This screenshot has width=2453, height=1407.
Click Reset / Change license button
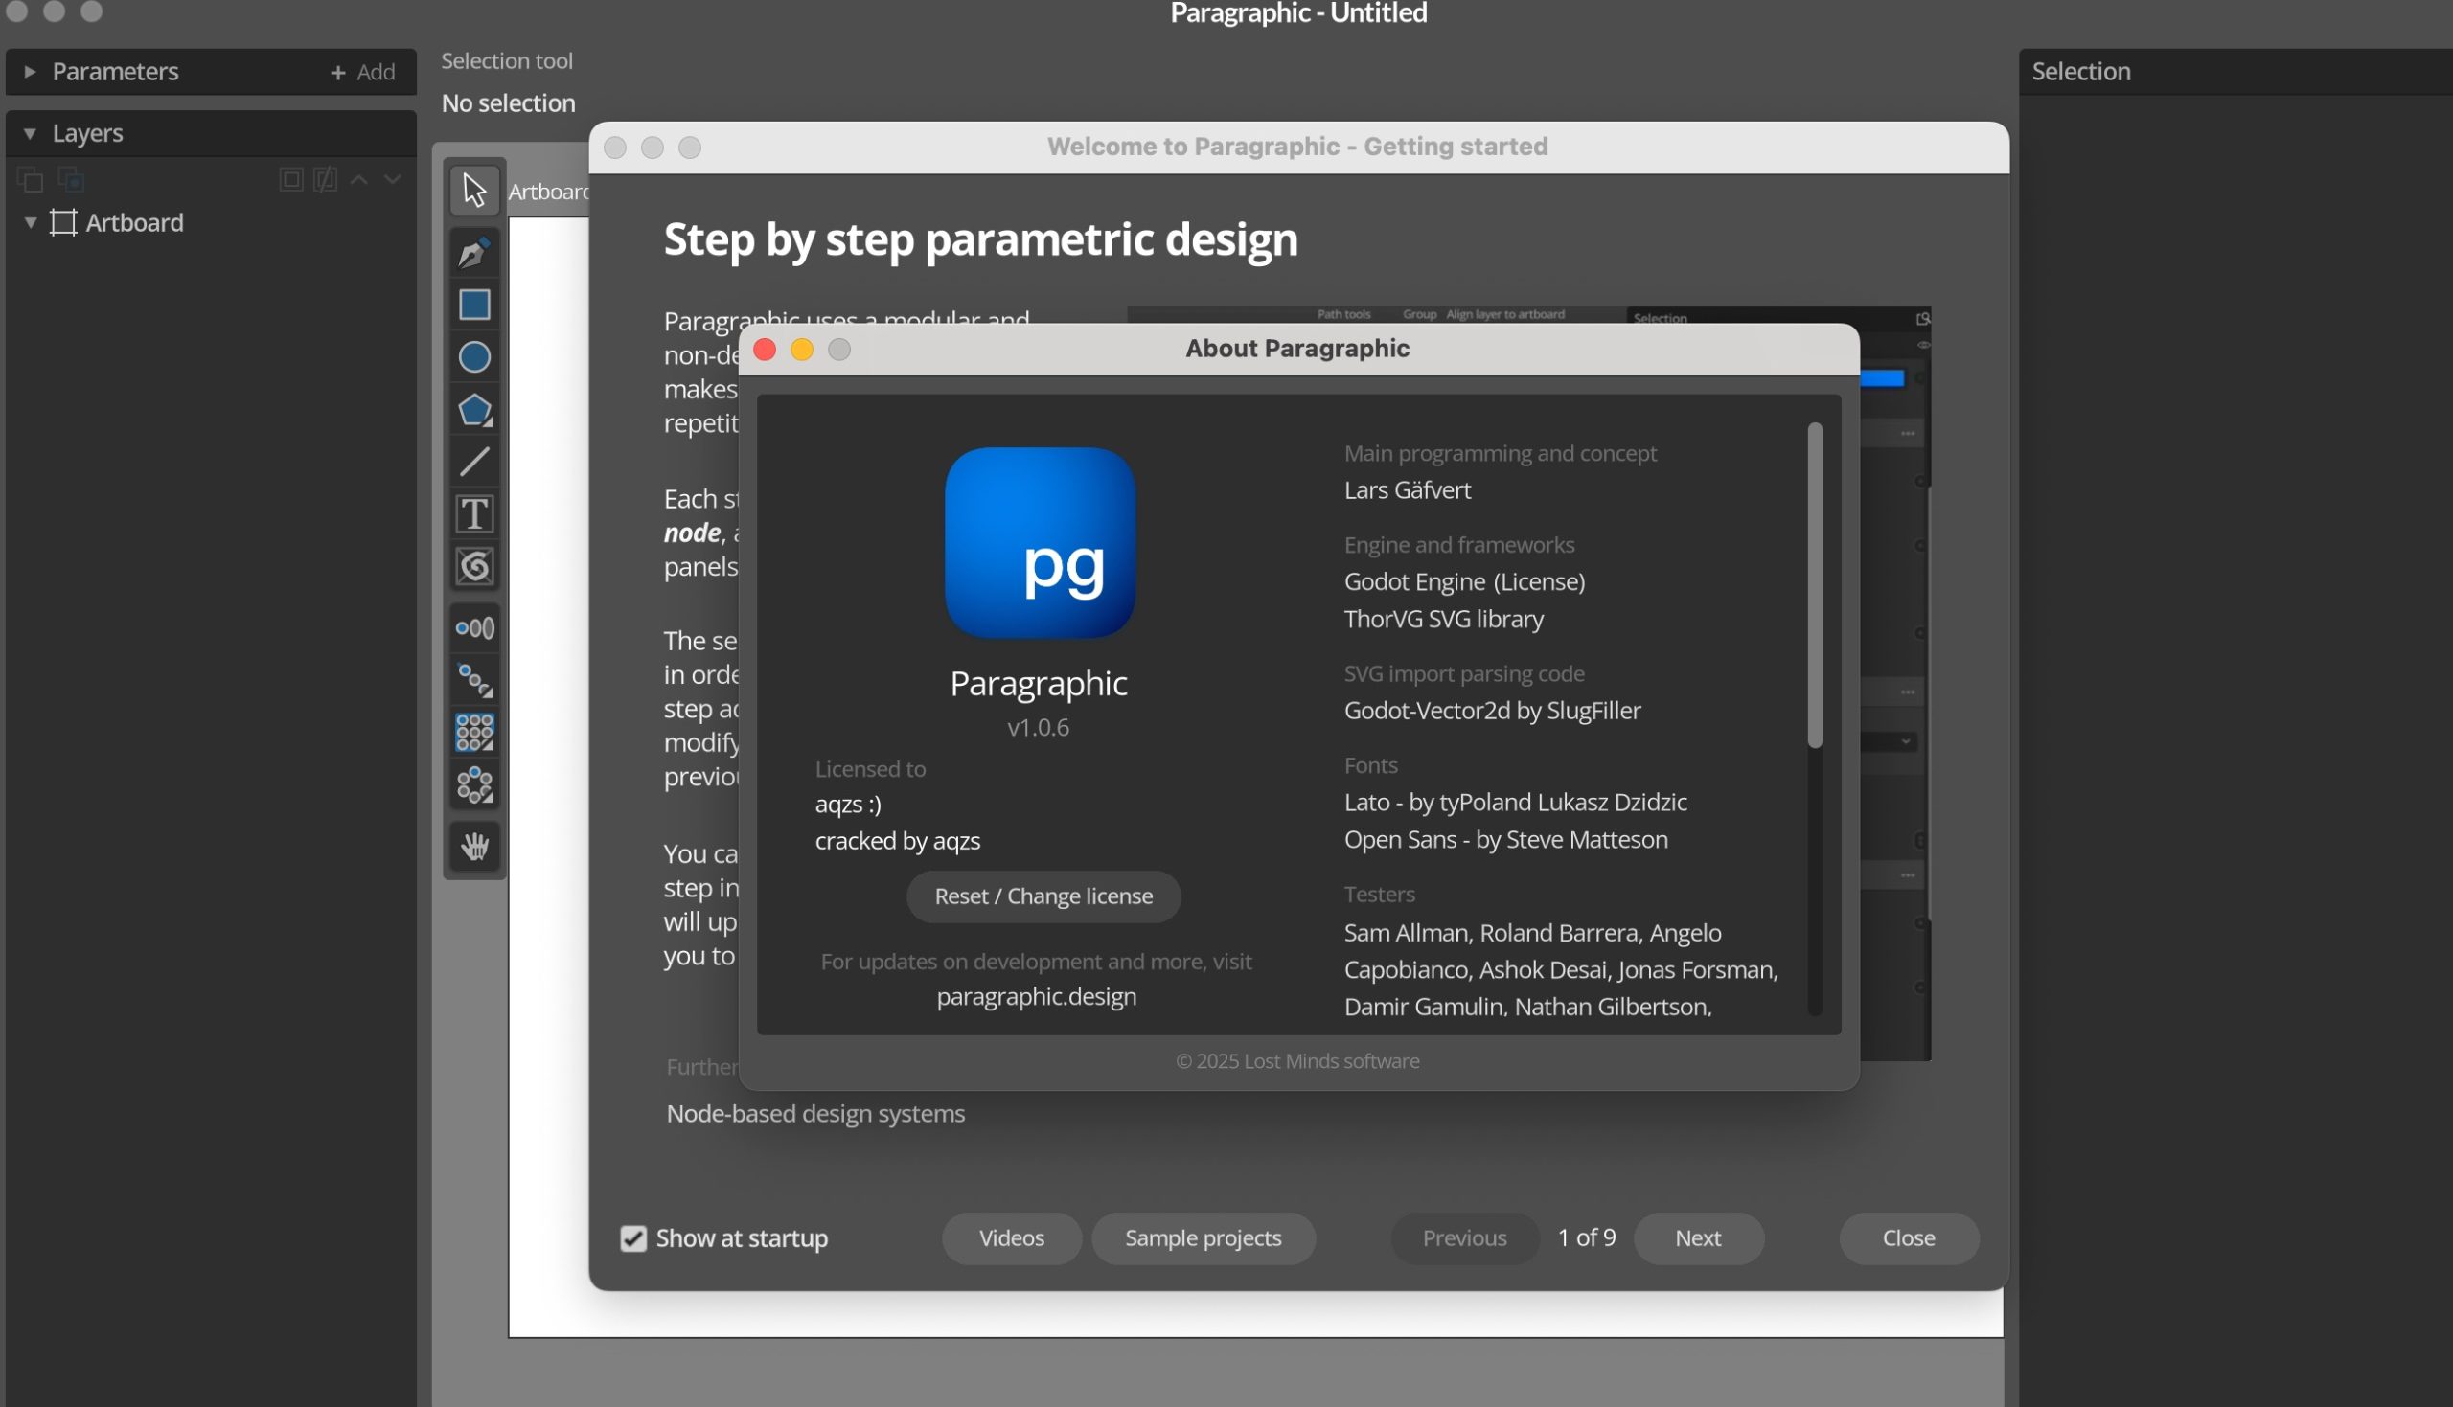tap(1043, 896)
